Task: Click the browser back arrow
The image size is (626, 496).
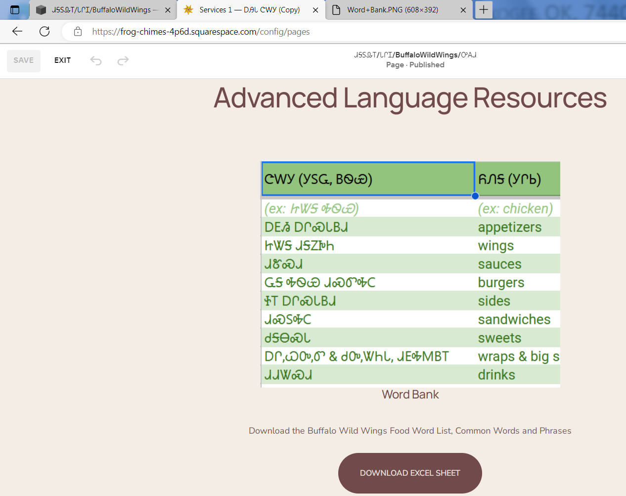Action: point(17,32)
